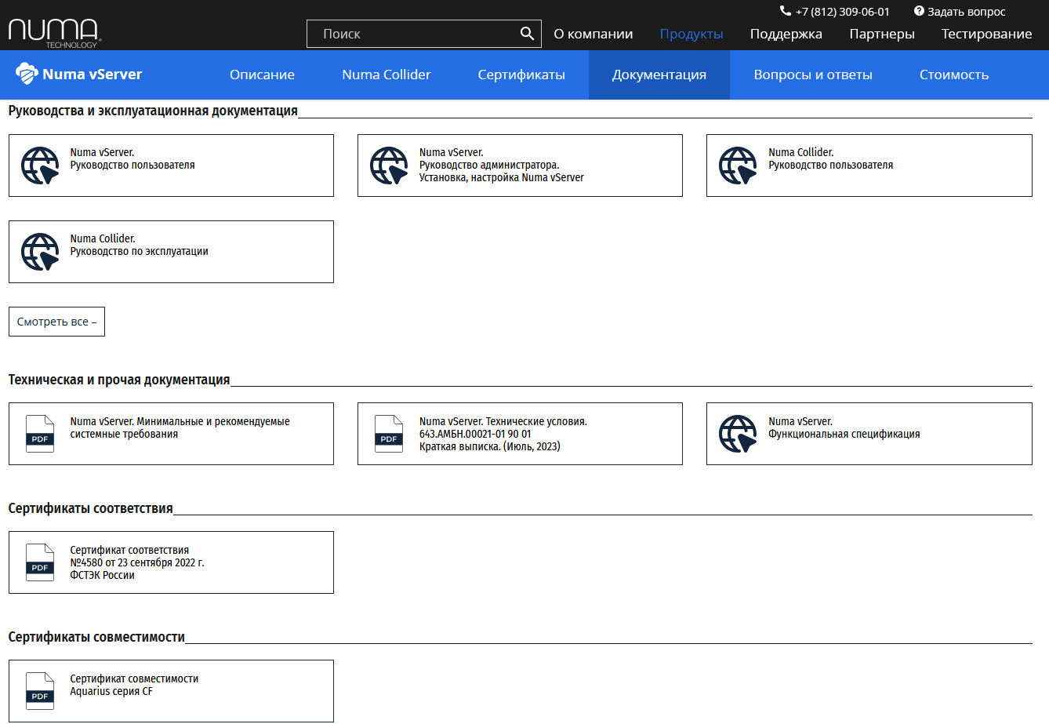Click the question mark help icon

[x=919, y=11]
